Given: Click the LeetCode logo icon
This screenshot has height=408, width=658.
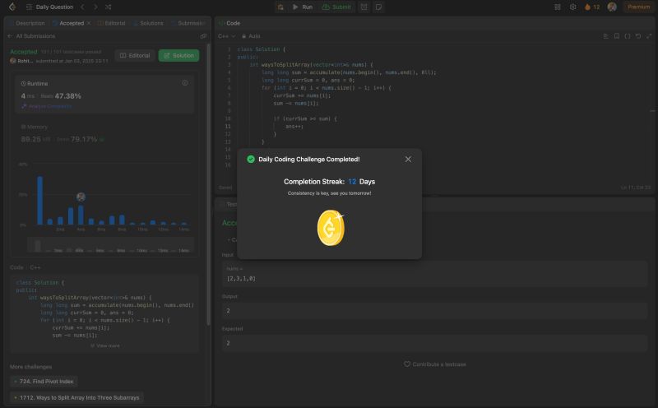Looking at the screenshot, I should click(x=12, y=7).
